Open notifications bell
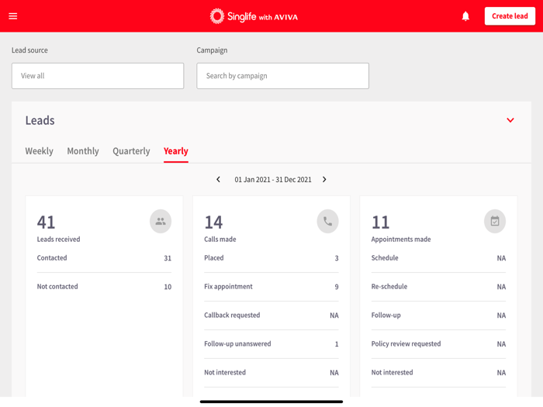Viewport: 543px width, 407px height. (465, 16)
